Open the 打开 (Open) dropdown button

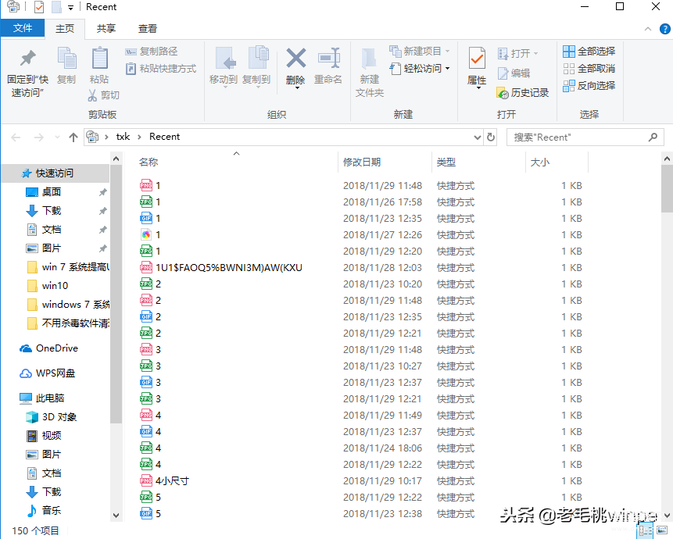coord(517,54)
